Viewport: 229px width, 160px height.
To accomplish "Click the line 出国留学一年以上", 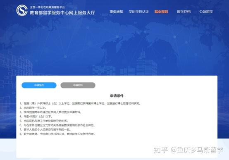I will 33,108.
